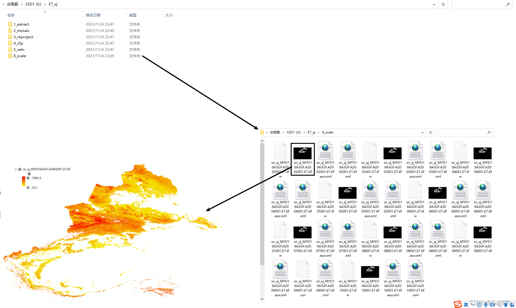Select the 4_clip folder
The height and width of the screenshot is (308, 516).
point(16,43)
